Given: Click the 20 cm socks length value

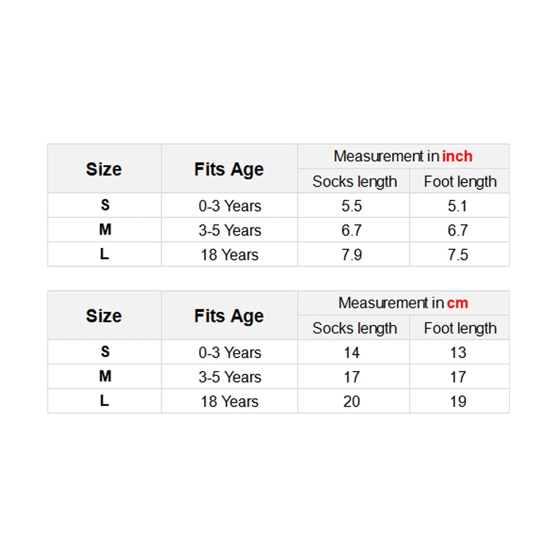Looking at the screenshot, I should click(x=352, y=402).
